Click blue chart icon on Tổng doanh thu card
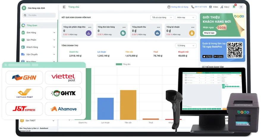 coord(157,33)
